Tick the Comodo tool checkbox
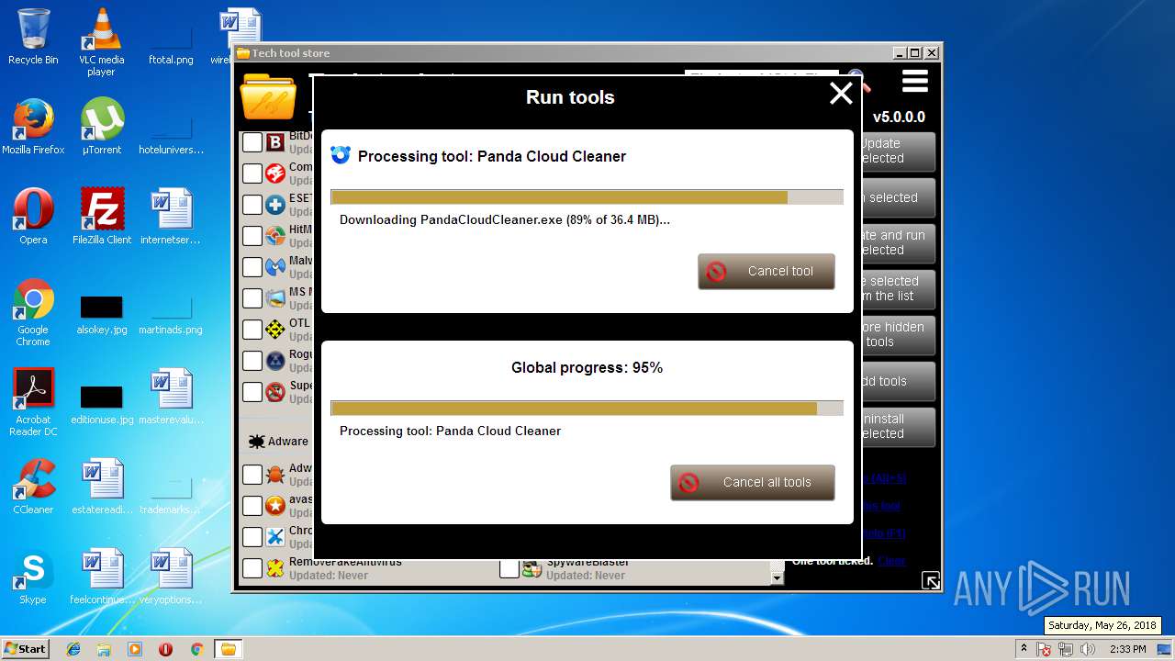The width and height of the screenshot is (1175, 661). [x=252, y=174]
